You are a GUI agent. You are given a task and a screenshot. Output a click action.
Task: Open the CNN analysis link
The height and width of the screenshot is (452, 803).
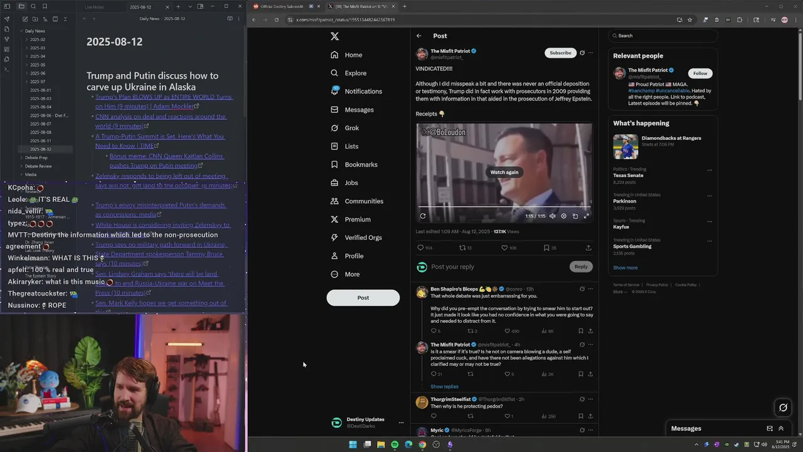coord(161,121)
